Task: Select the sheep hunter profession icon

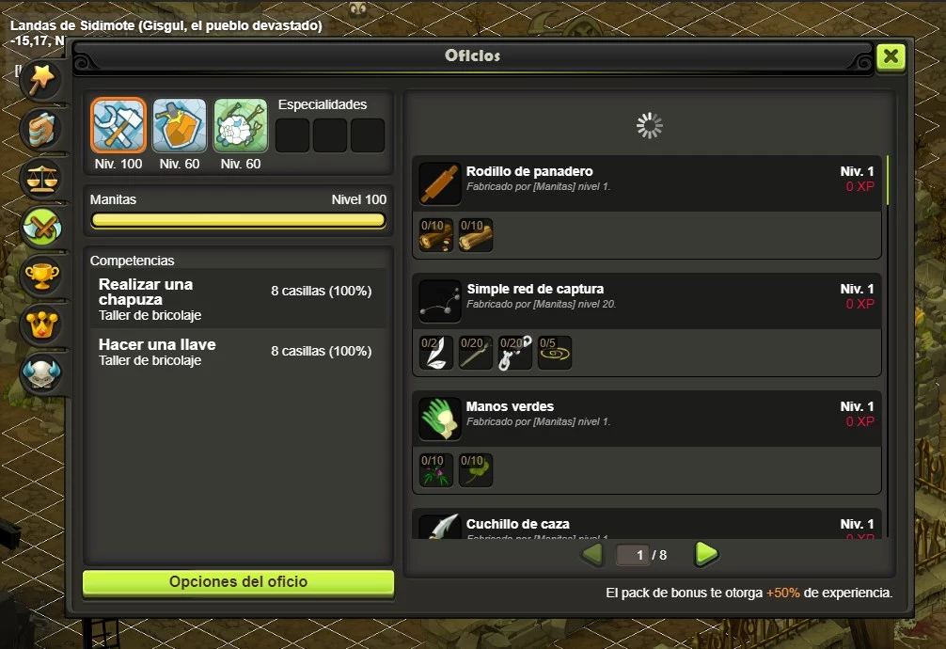Action: [x=240, y=126]
